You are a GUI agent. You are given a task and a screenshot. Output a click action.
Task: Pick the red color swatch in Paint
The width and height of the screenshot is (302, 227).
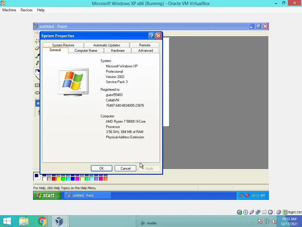point(54,179)
